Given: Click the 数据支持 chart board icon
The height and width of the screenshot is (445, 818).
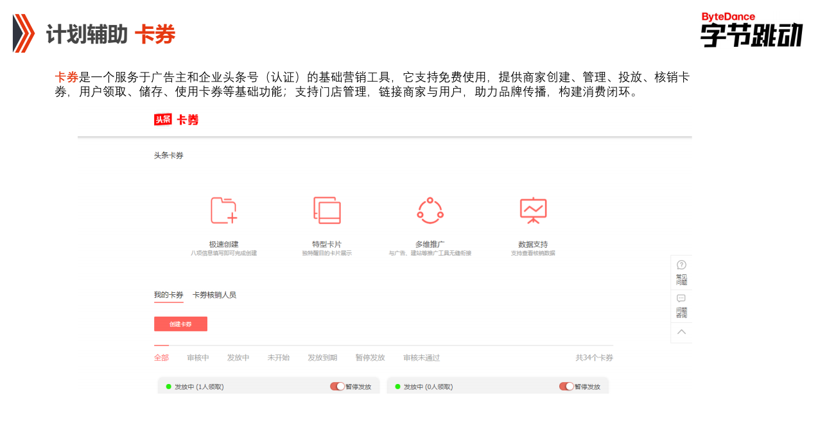Looking at the screenshot, I should coord(534,209).
